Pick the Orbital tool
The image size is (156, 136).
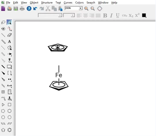[10, 60]
